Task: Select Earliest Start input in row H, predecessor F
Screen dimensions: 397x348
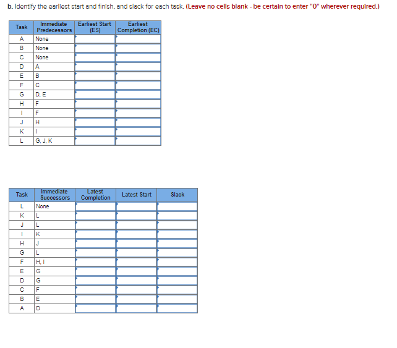Action: click(95, 104)
